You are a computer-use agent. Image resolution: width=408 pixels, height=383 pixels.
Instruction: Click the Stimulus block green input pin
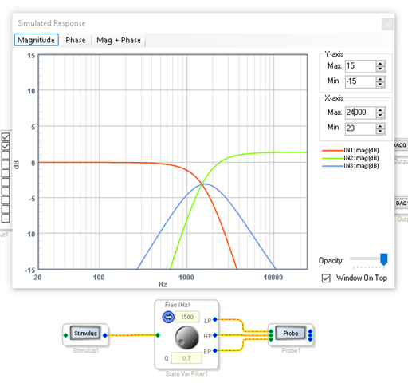65,335
